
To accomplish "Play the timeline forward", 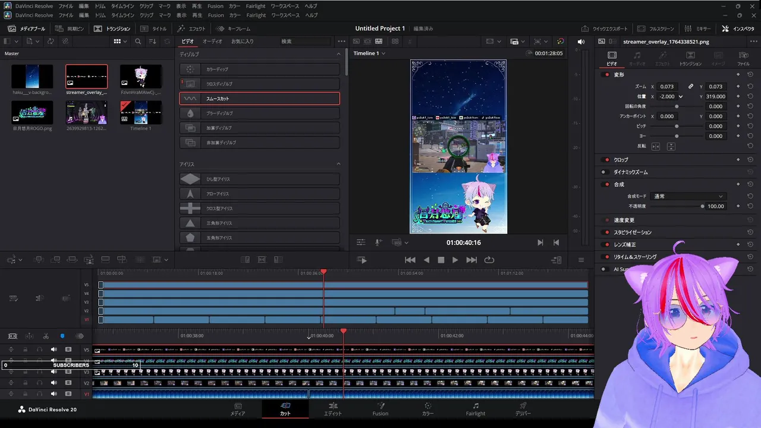I will click(x=455, y=260).
